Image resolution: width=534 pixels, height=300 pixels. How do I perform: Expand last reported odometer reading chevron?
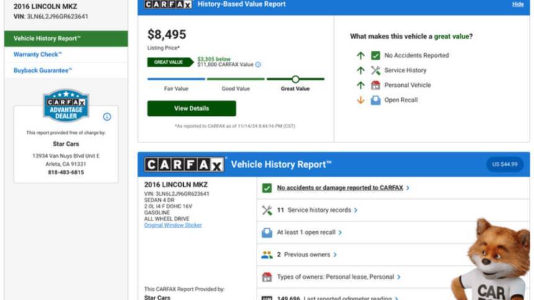[x=396, y=298]
